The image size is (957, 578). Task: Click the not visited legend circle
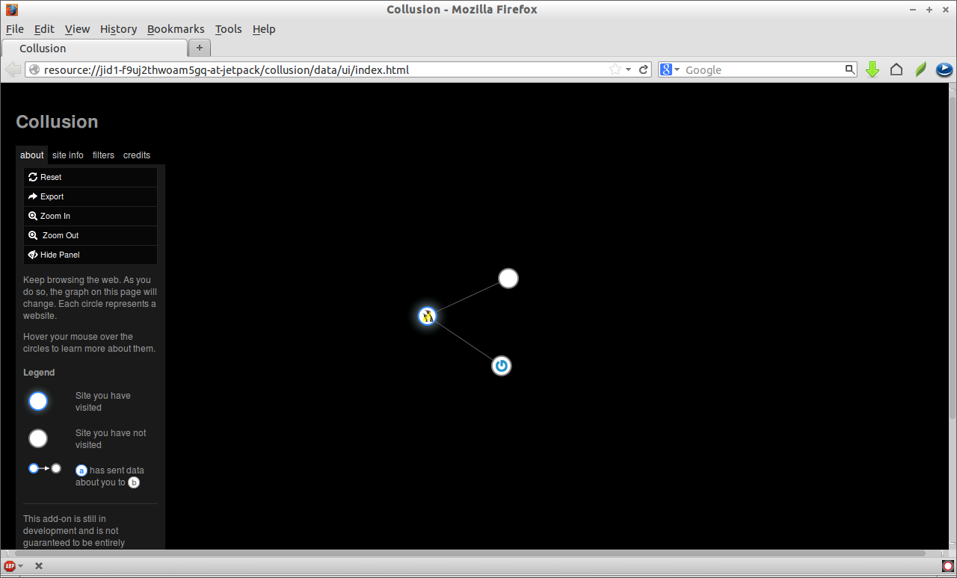coord(38,438)
